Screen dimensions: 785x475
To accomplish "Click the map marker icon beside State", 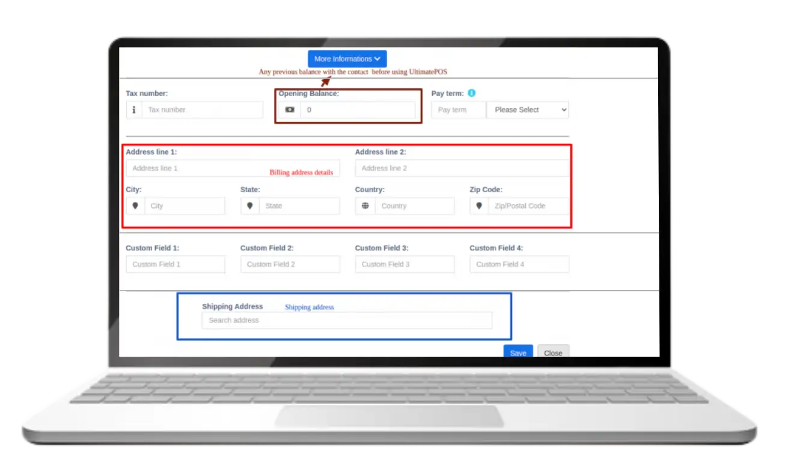I will click(250, 206).
